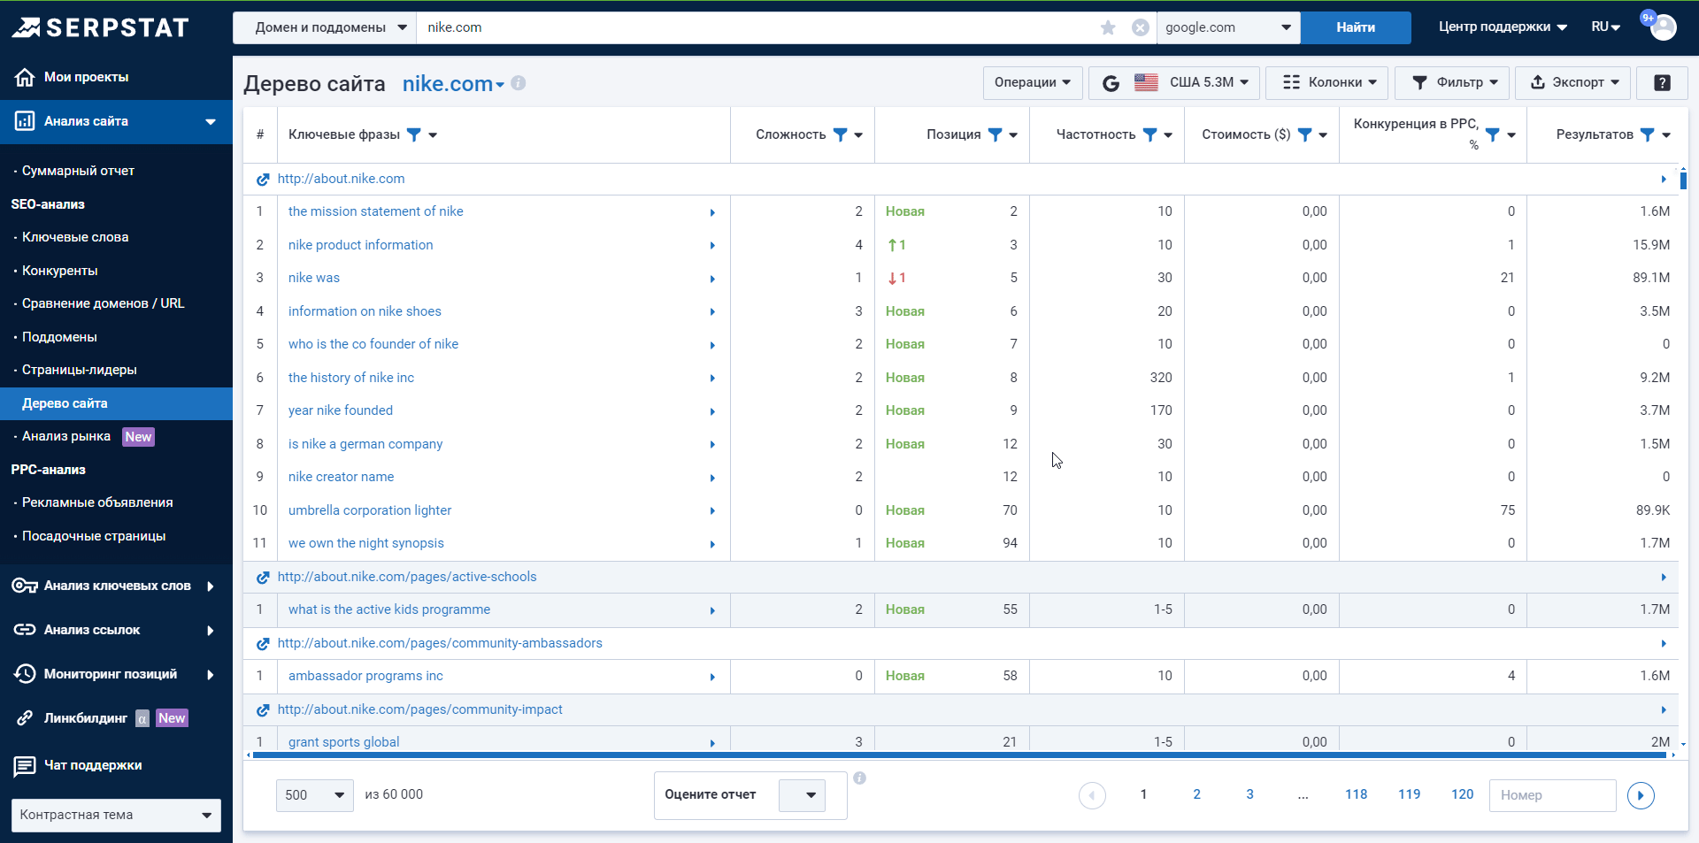Screen dimensions: 1699x843
Task: Go to next page arrow button
Action: [1641, 795]
